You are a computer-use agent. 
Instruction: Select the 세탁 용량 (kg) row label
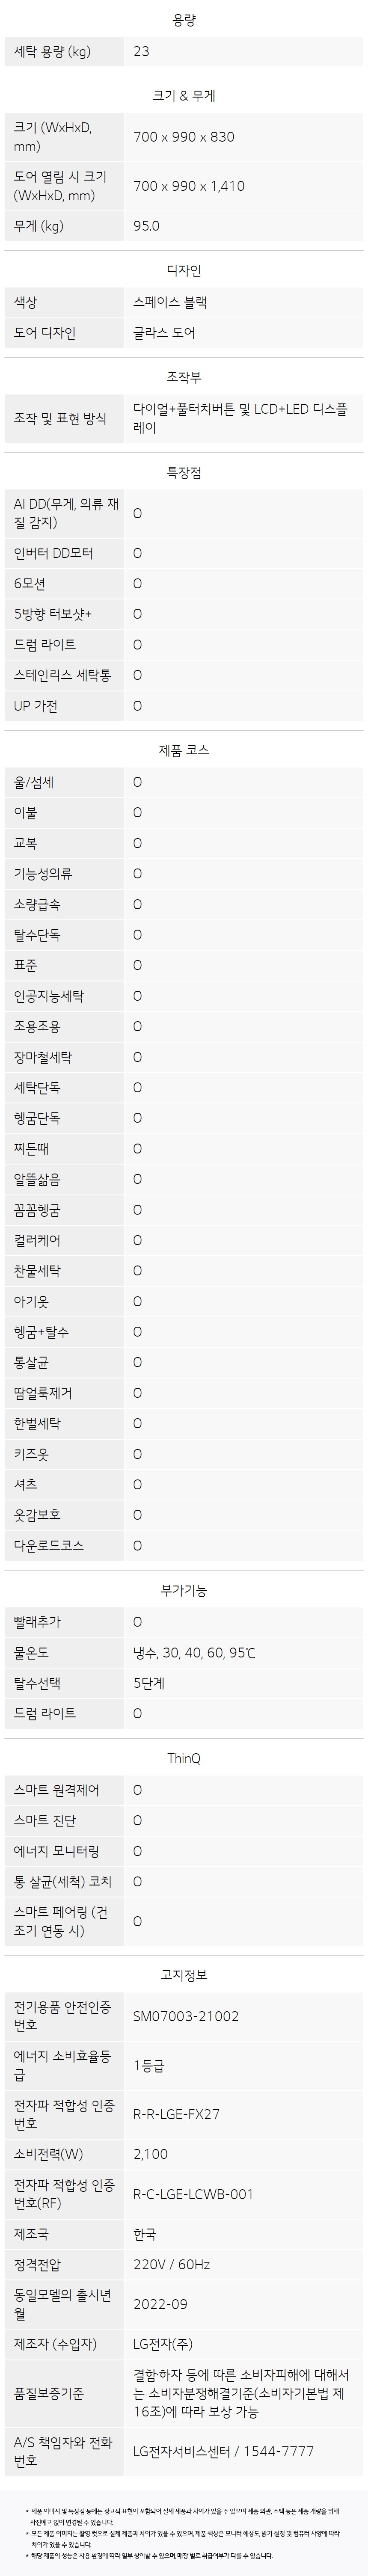pyautogui.click(x=52, y=51)
